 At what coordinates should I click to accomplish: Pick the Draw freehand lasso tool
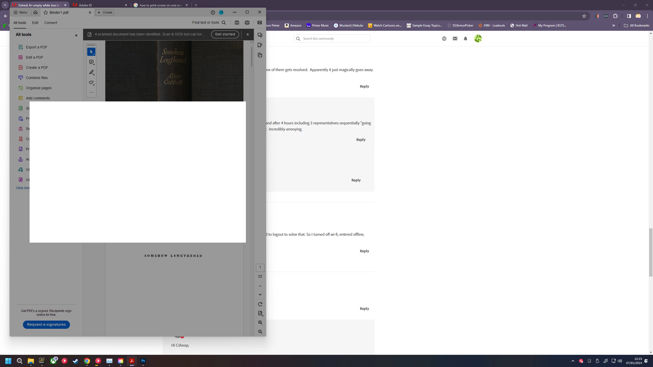[x=91, y=83]
